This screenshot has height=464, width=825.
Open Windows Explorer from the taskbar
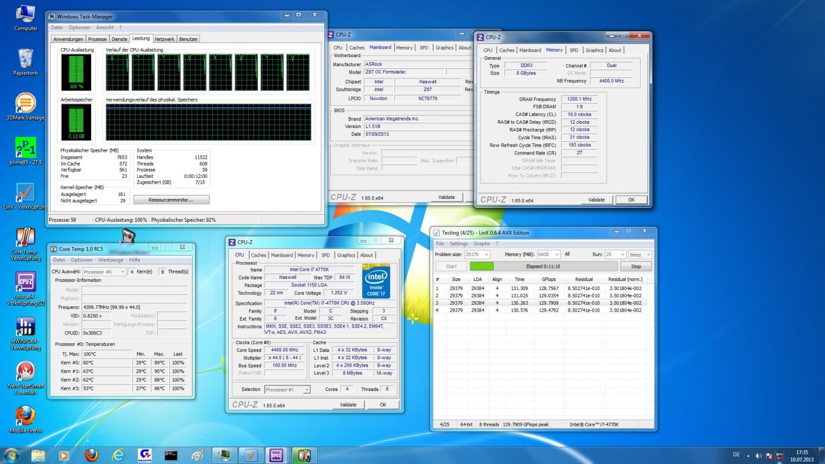38,455
